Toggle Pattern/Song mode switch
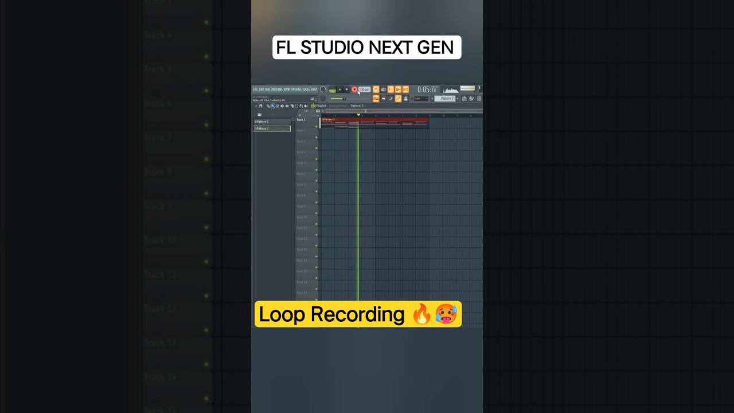734x413 pixels. point(333,89)
